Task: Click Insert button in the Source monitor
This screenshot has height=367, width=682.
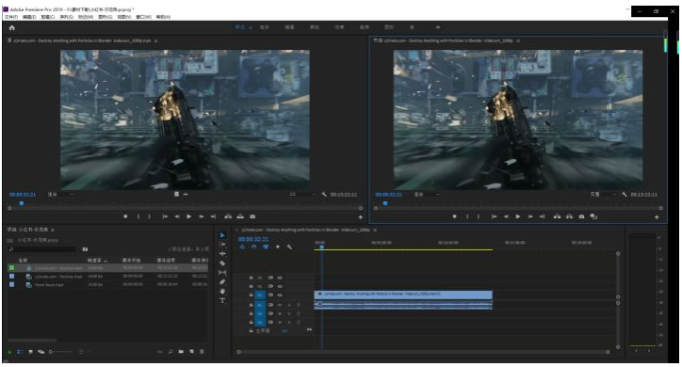Action: [228, 216]
